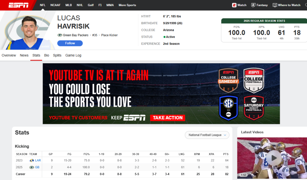Open the MLB navigation item
This screenshot has width=307, height=180.
68,5
